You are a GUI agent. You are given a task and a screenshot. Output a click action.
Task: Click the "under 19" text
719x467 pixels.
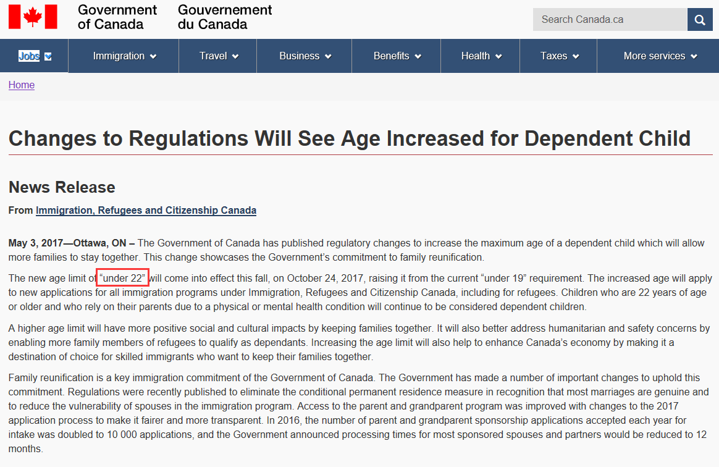click(503, 279)
